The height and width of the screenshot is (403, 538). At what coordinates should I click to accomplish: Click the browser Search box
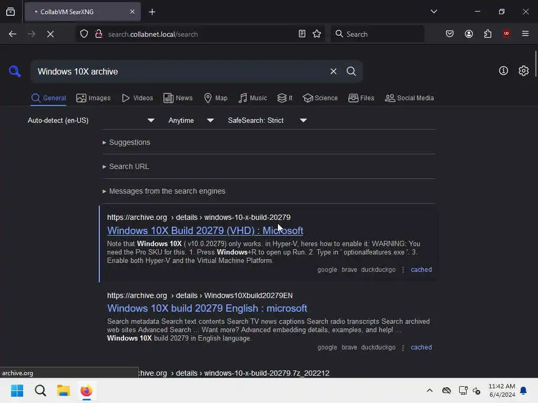point(377,34)
